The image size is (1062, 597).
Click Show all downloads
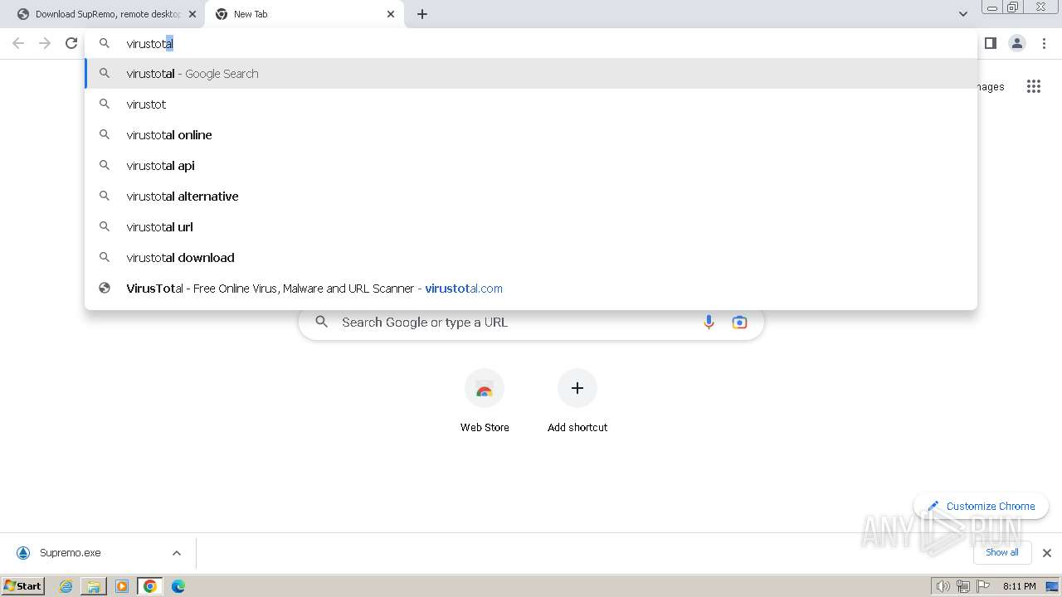coord(1002,552)
